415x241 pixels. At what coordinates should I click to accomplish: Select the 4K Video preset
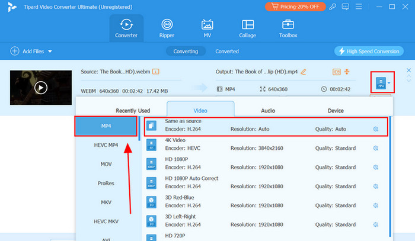coord(266,144)
